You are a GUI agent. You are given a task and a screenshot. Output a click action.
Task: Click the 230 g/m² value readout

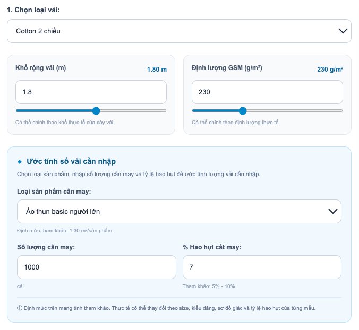[330, 70]
